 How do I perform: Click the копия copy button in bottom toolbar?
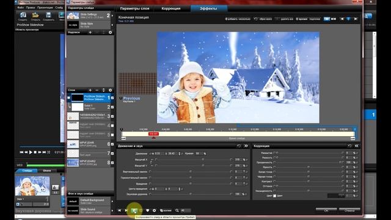(166, 210)
